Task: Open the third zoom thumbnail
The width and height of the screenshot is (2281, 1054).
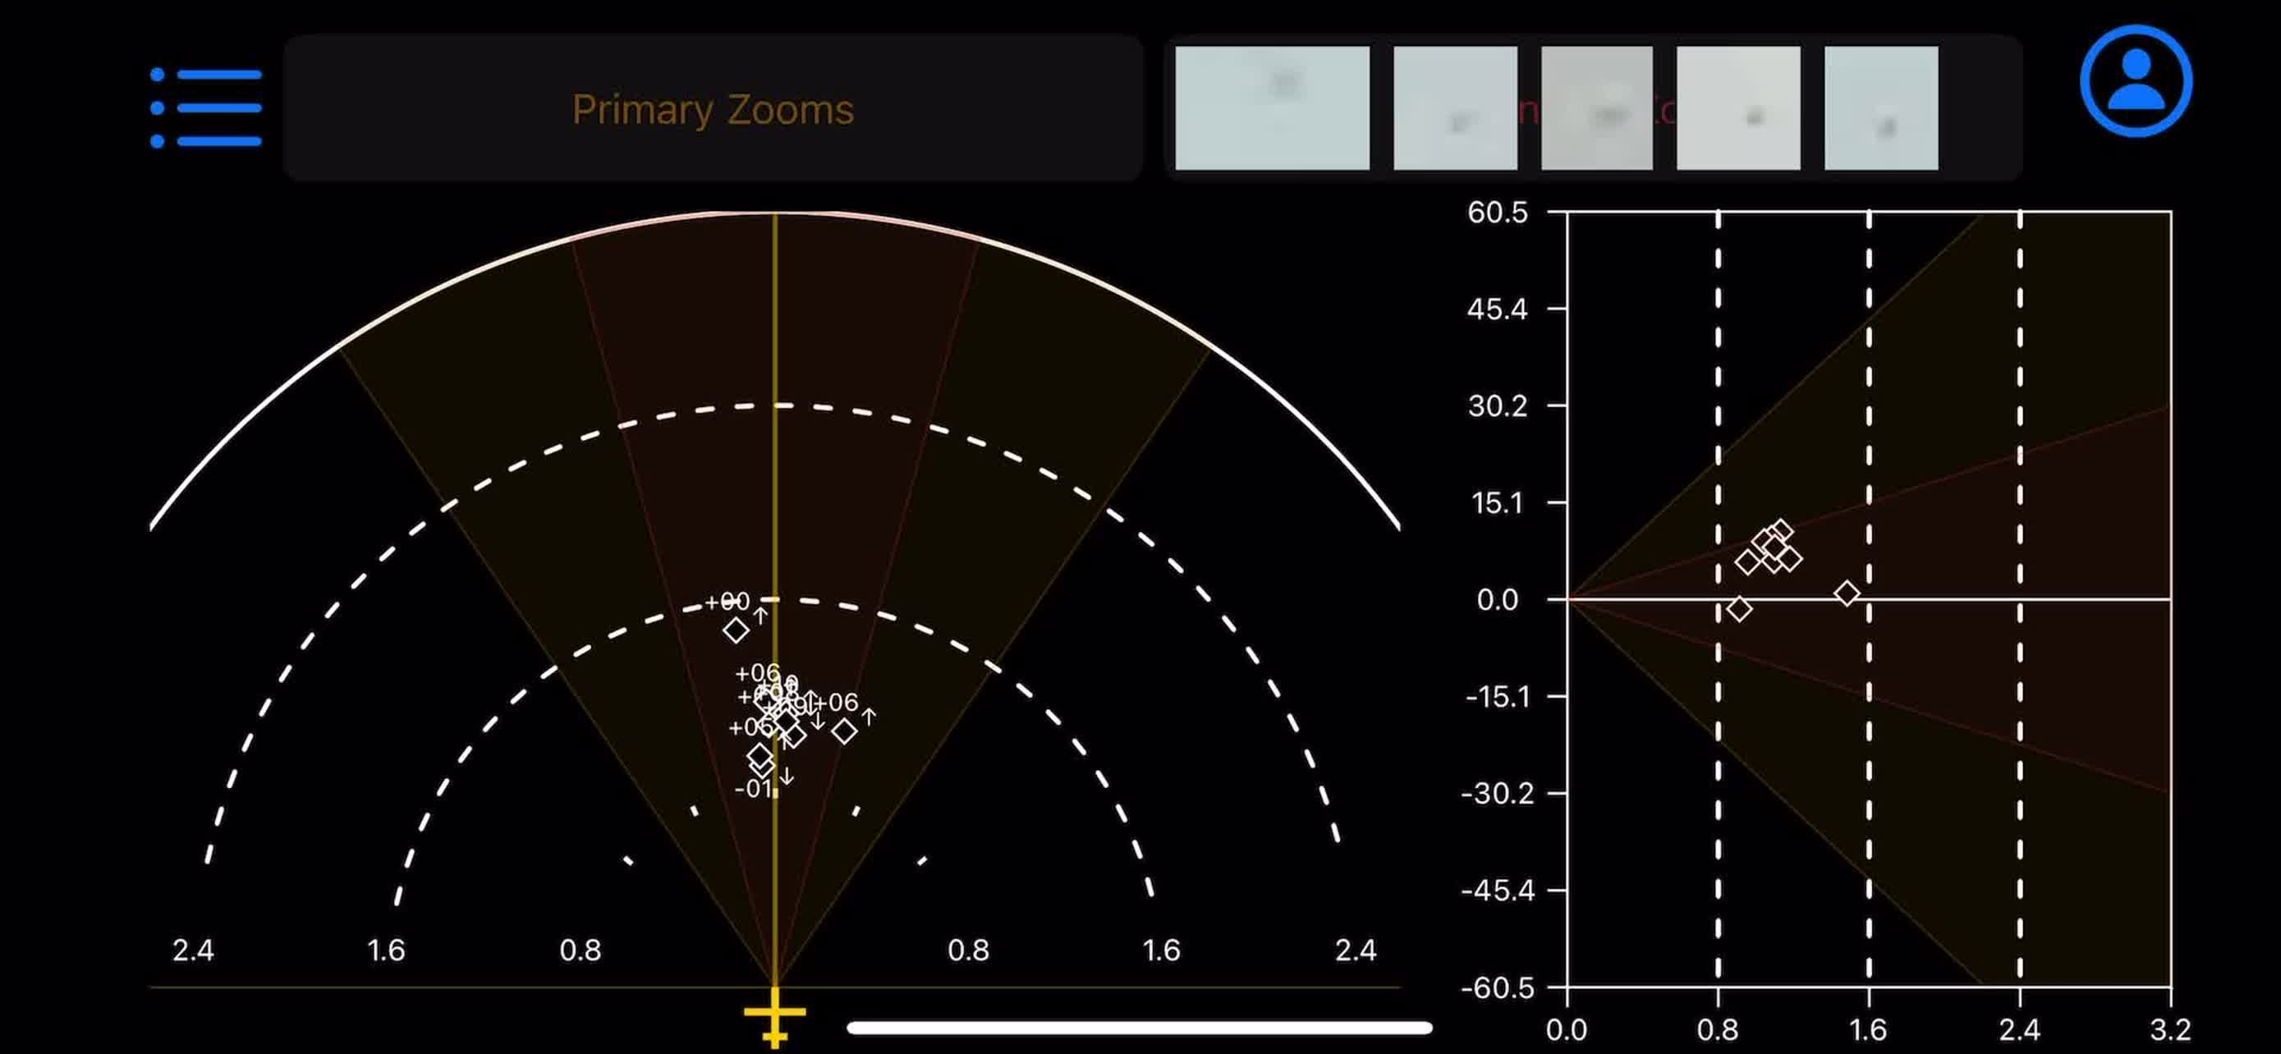Action: [1596, 108]
